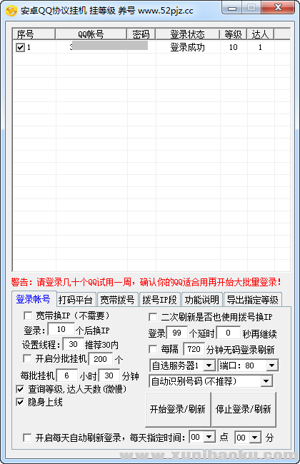Image resolution: width=300 pixels, height=464 pixels.
Task: Enable 宽带换IP（不需要） checkbox
Action: pyautogui.click(x=28, y=316)
